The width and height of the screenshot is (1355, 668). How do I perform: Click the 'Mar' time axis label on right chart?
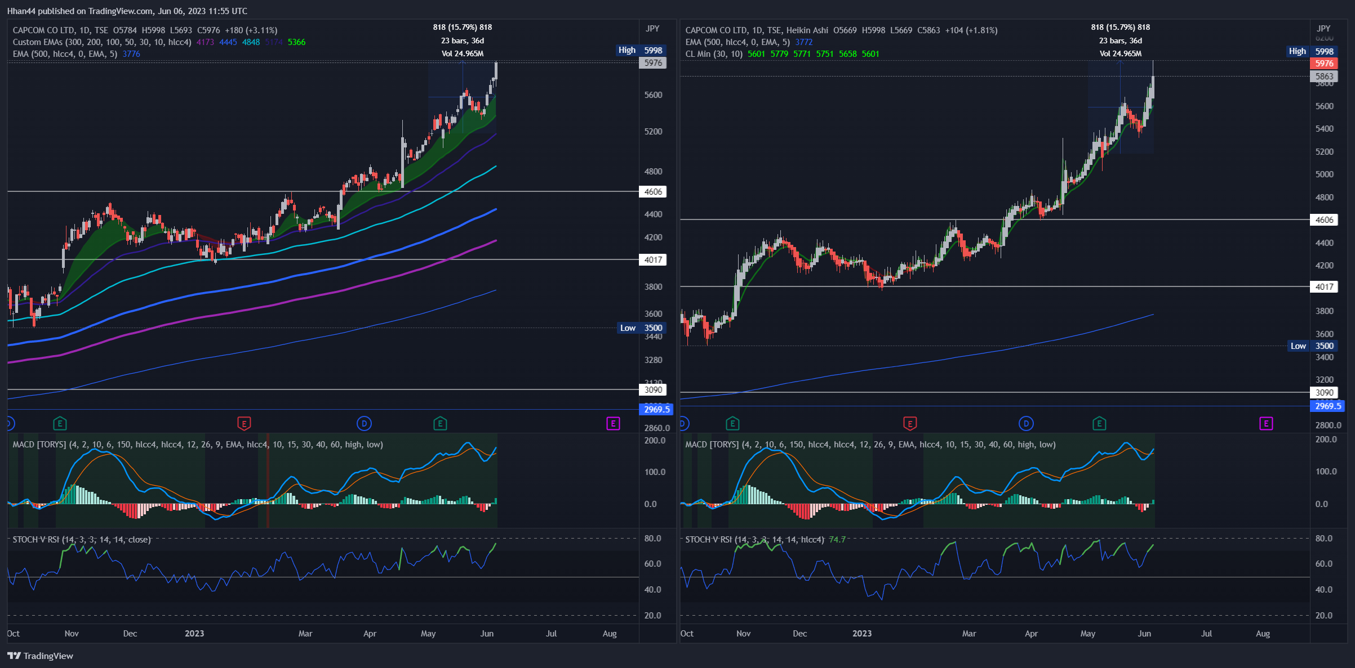pos(969,634)
